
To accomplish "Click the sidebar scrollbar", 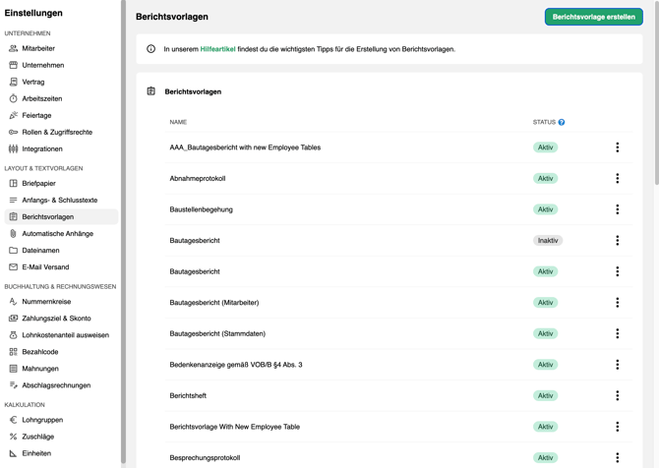I will (x=123, y=231).
